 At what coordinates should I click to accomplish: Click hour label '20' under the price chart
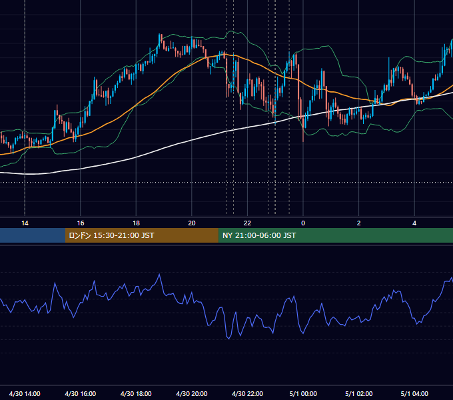(x=192, y=223)
